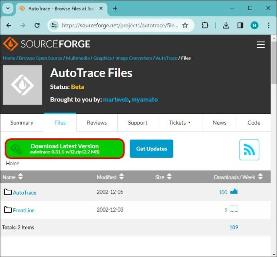277x257 pixels.
Task: Click Download Latest Version button
Action: point(65,149)
